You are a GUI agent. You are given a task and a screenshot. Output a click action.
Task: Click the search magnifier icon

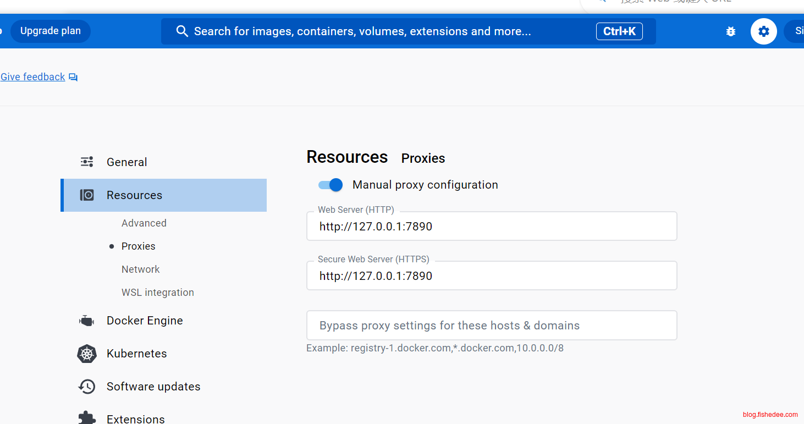(x=182, y=31)
